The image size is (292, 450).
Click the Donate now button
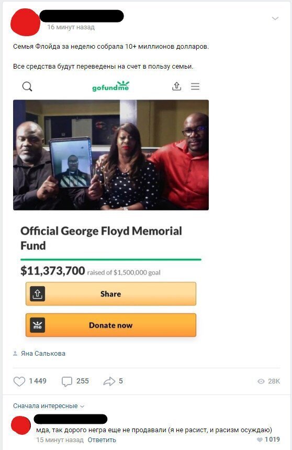tap(111, 325)
